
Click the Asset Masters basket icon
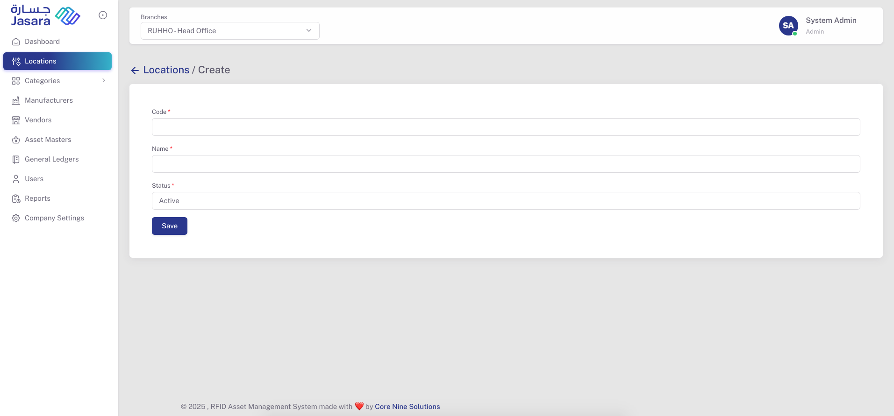click(x=16, y=140)
